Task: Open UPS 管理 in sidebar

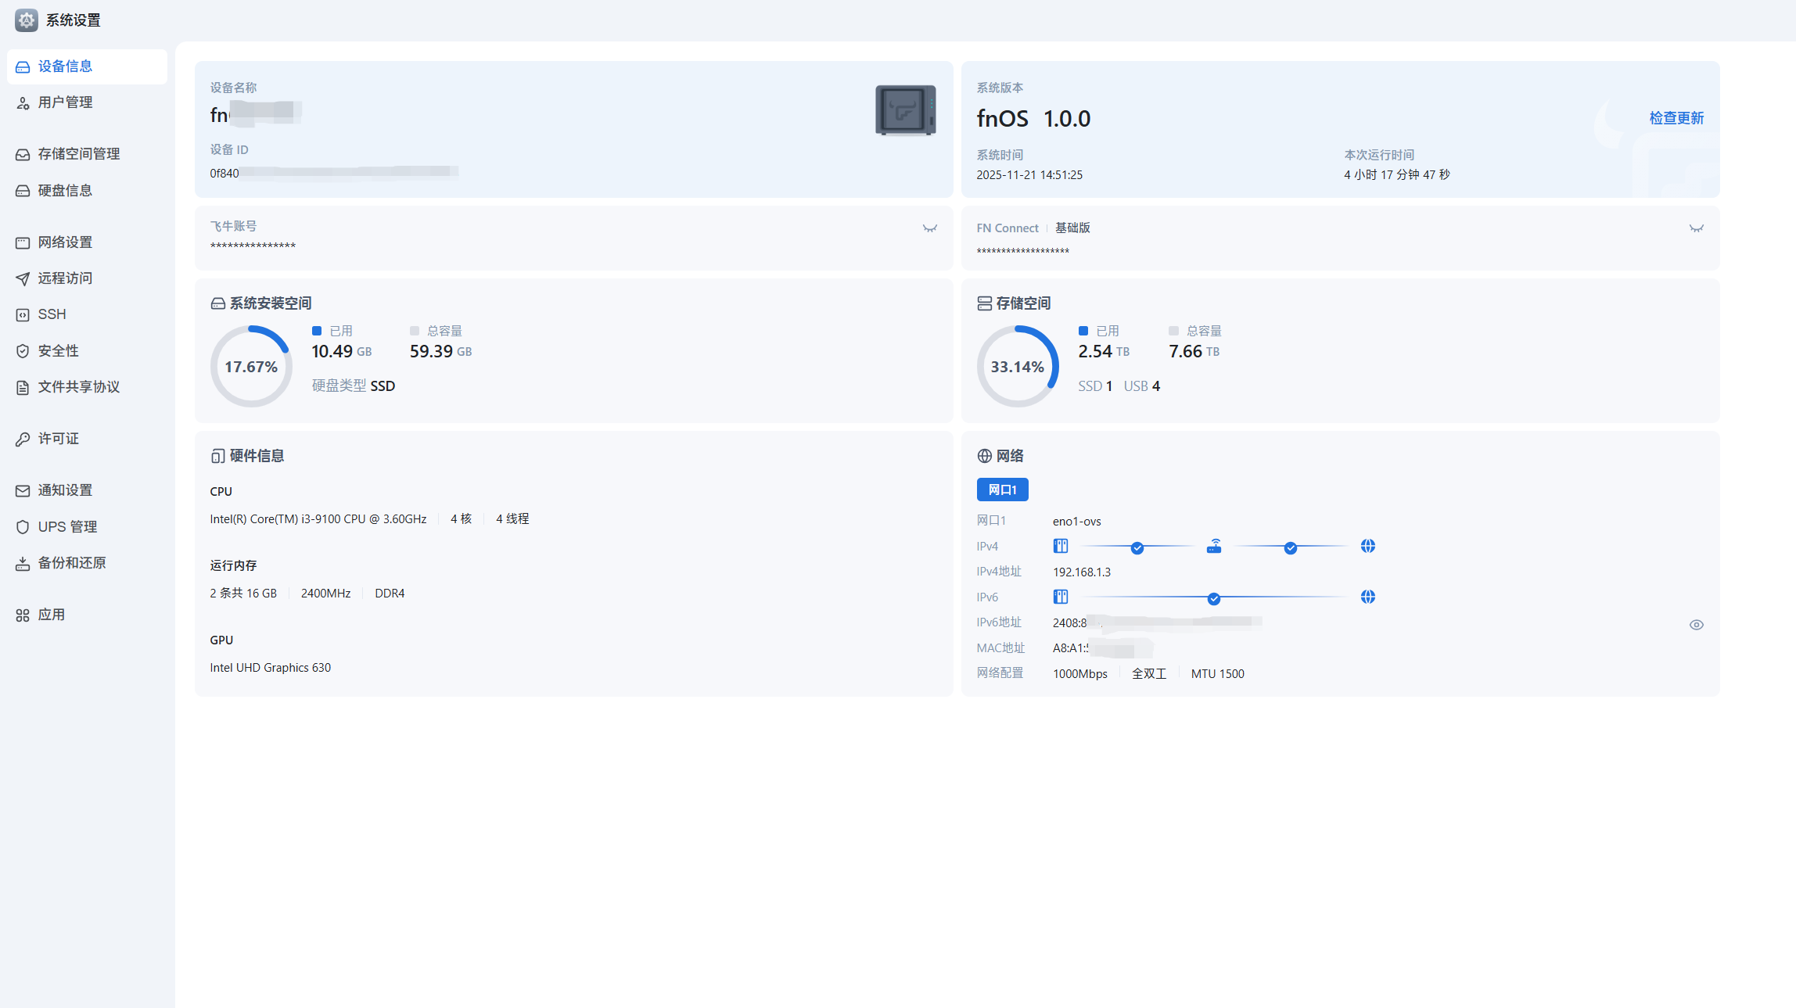Action: 67,527
